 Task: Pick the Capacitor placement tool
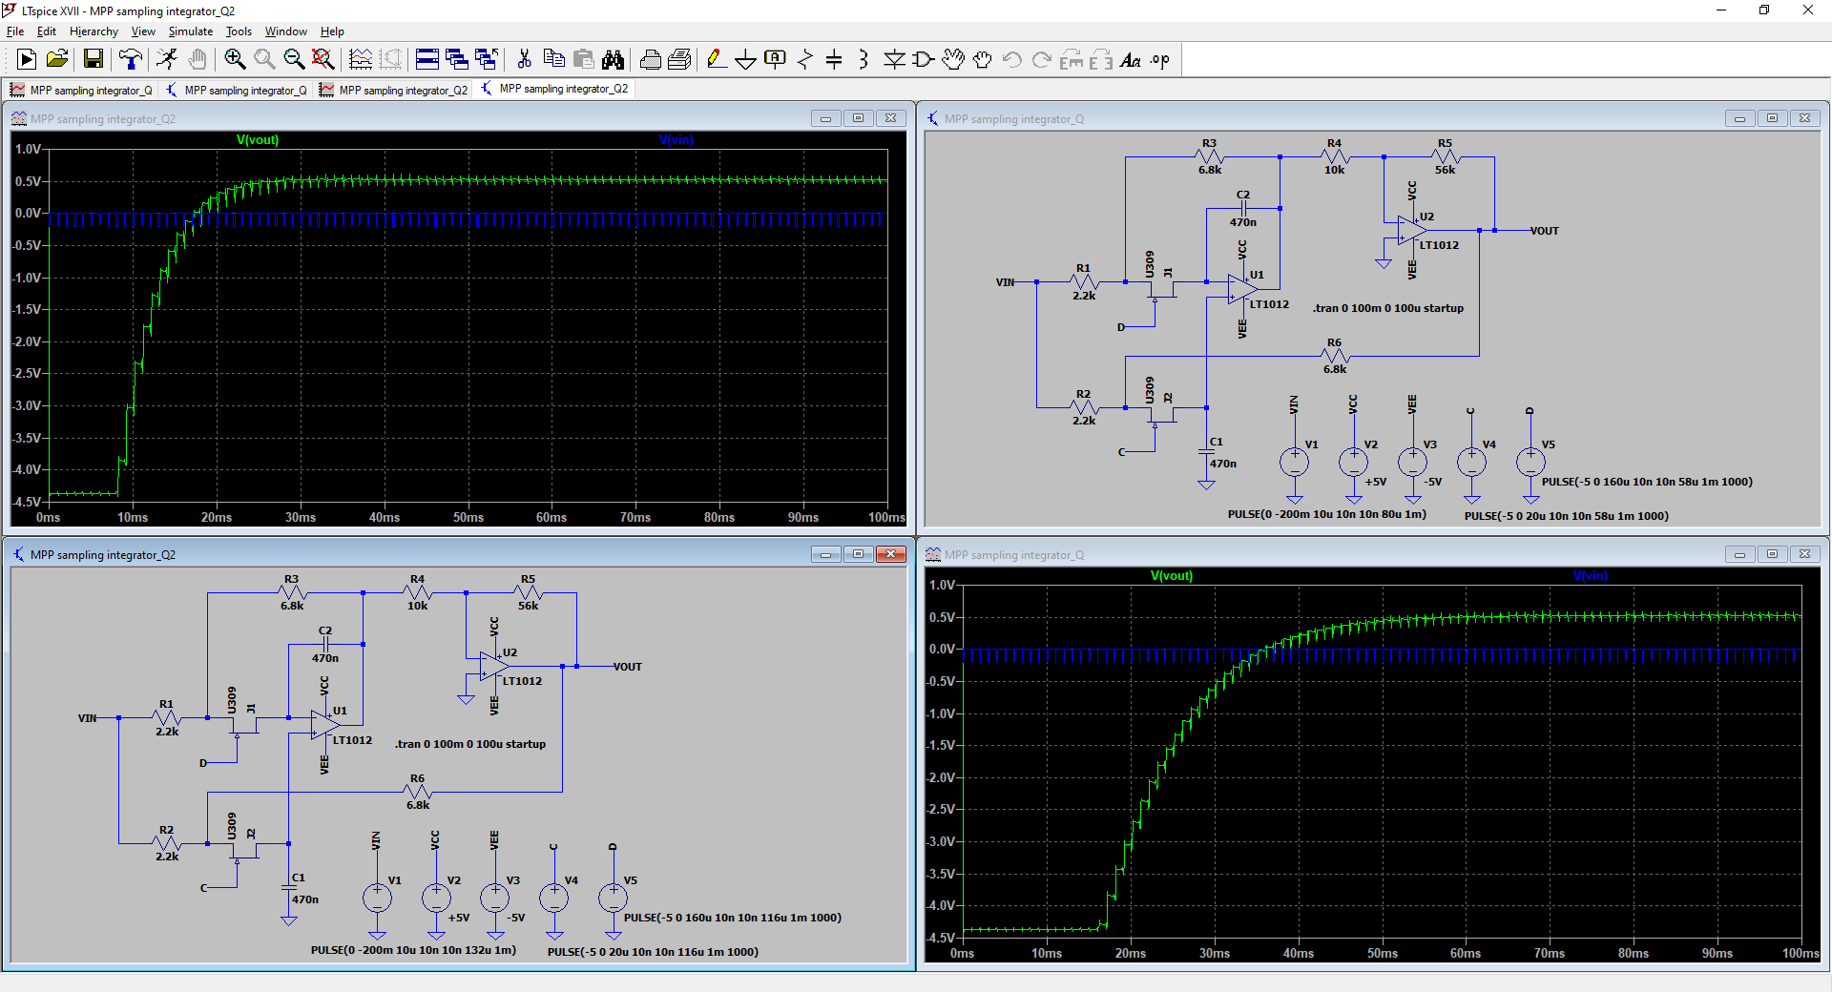coord(834,59)
